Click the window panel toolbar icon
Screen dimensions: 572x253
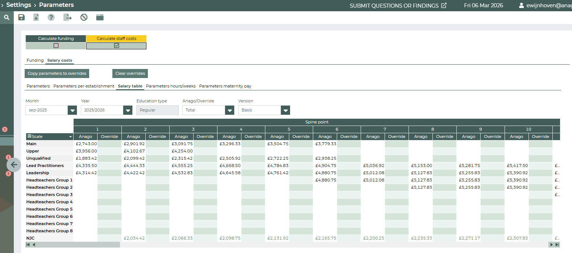(x=100, y=17)
